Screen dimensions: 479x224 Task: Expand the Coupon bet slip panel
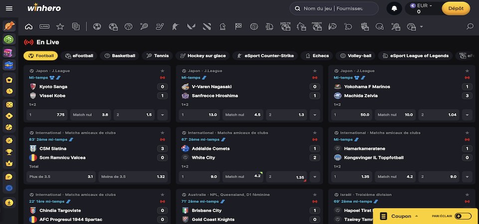point(401,216)
